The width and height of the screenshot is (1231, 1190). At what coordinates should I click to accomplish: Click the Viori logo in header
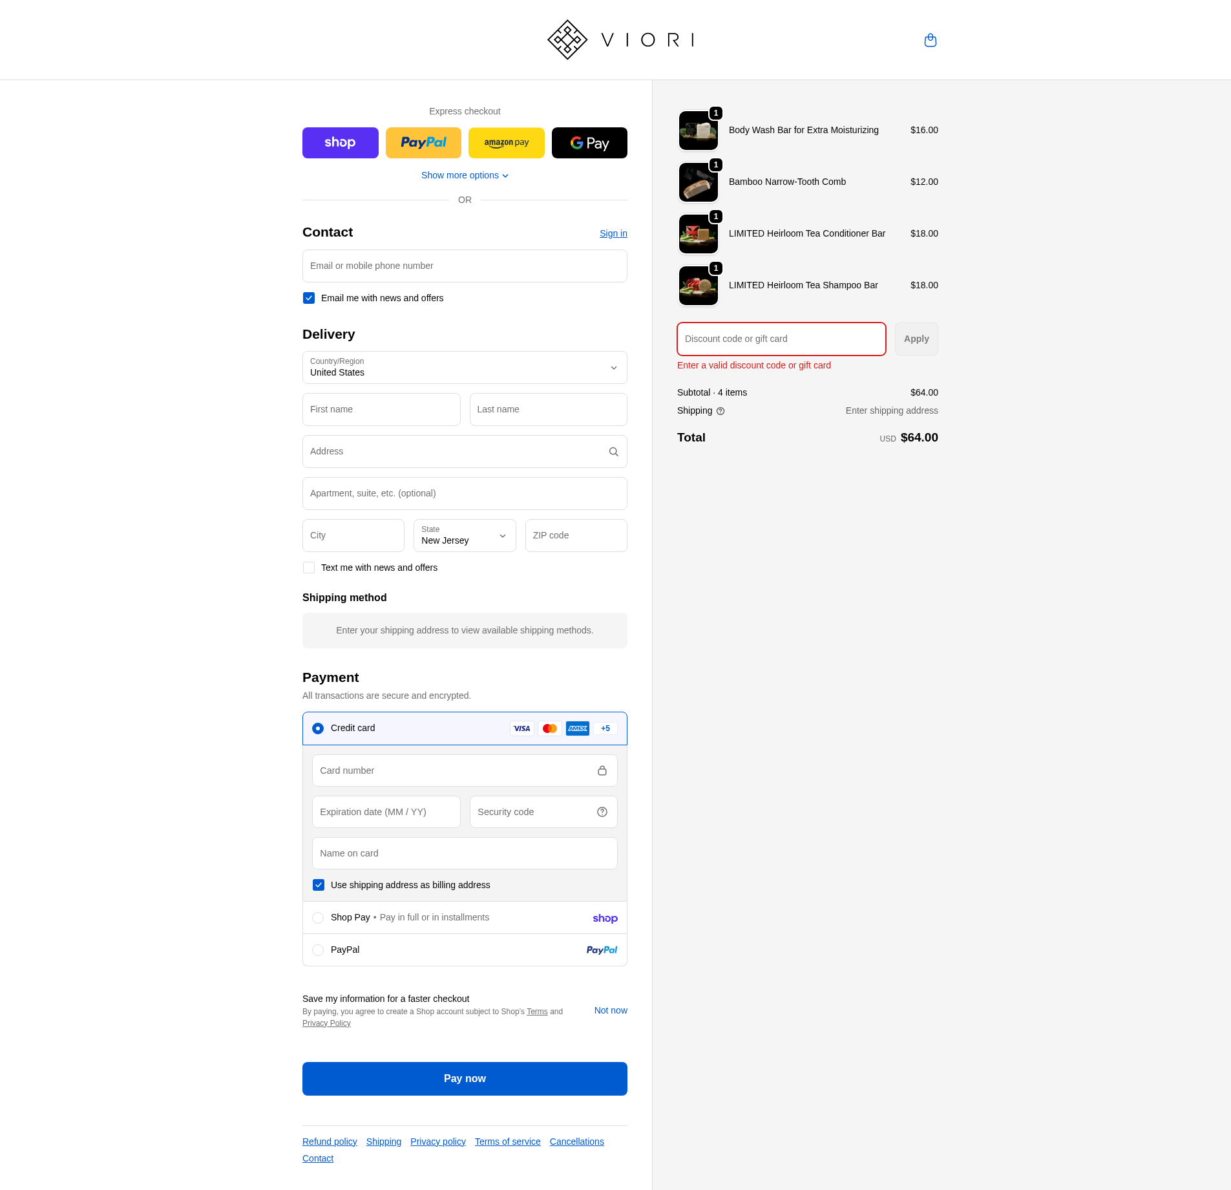(x=620, y=40)
